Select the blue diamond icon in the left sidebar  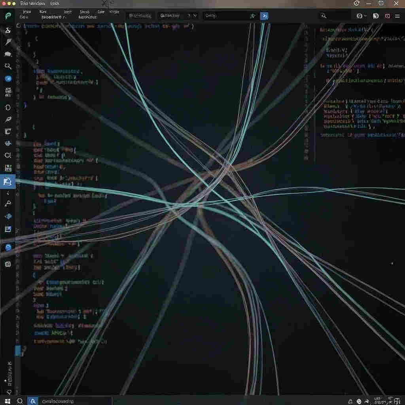point(8,216)
